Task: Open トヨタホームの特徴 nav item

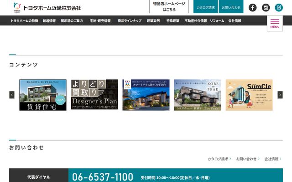Action: coord(24,21)
